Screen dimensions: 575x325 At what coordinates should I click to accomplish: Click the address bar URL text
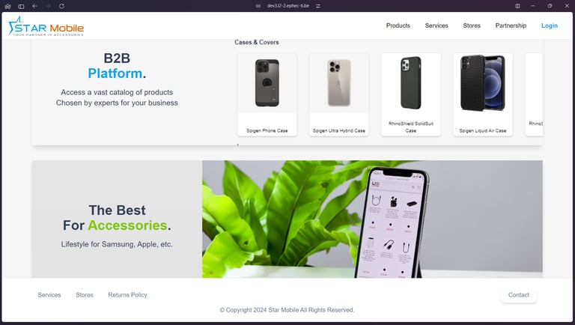[287, 6]
